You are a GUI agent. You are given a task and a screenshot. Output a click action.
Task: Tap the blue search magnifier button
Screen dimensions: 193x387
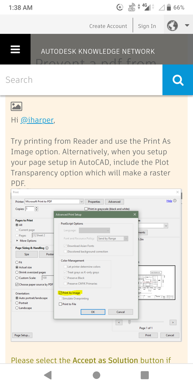tap(178, 80)
